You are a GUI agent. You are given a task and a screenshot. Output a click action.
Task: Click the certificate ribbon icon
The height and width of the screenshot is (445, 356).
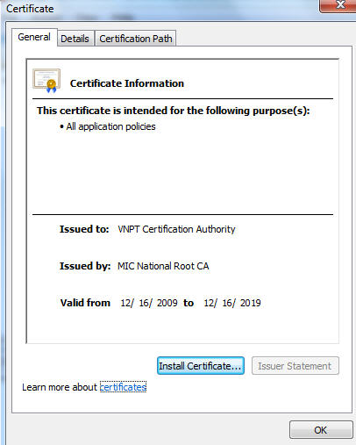46,81
